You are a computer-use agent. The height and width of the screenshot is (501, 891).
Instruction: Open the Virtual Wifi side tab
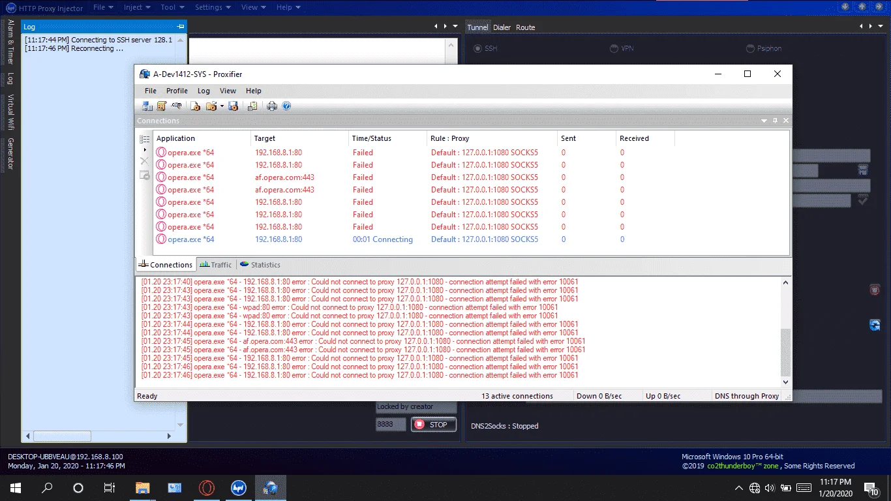tap(10, 112)
